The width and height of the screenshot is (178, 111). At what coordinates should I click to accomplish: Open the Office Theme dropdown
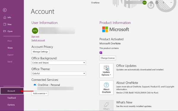click(58, 73)
